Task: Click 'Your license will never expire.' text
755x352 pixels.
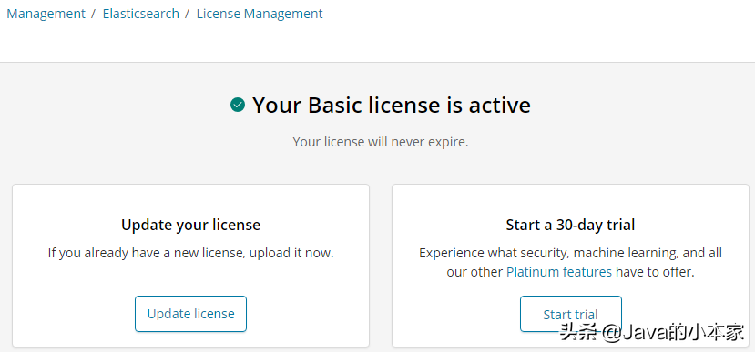Action: click(x=381, y=142)
